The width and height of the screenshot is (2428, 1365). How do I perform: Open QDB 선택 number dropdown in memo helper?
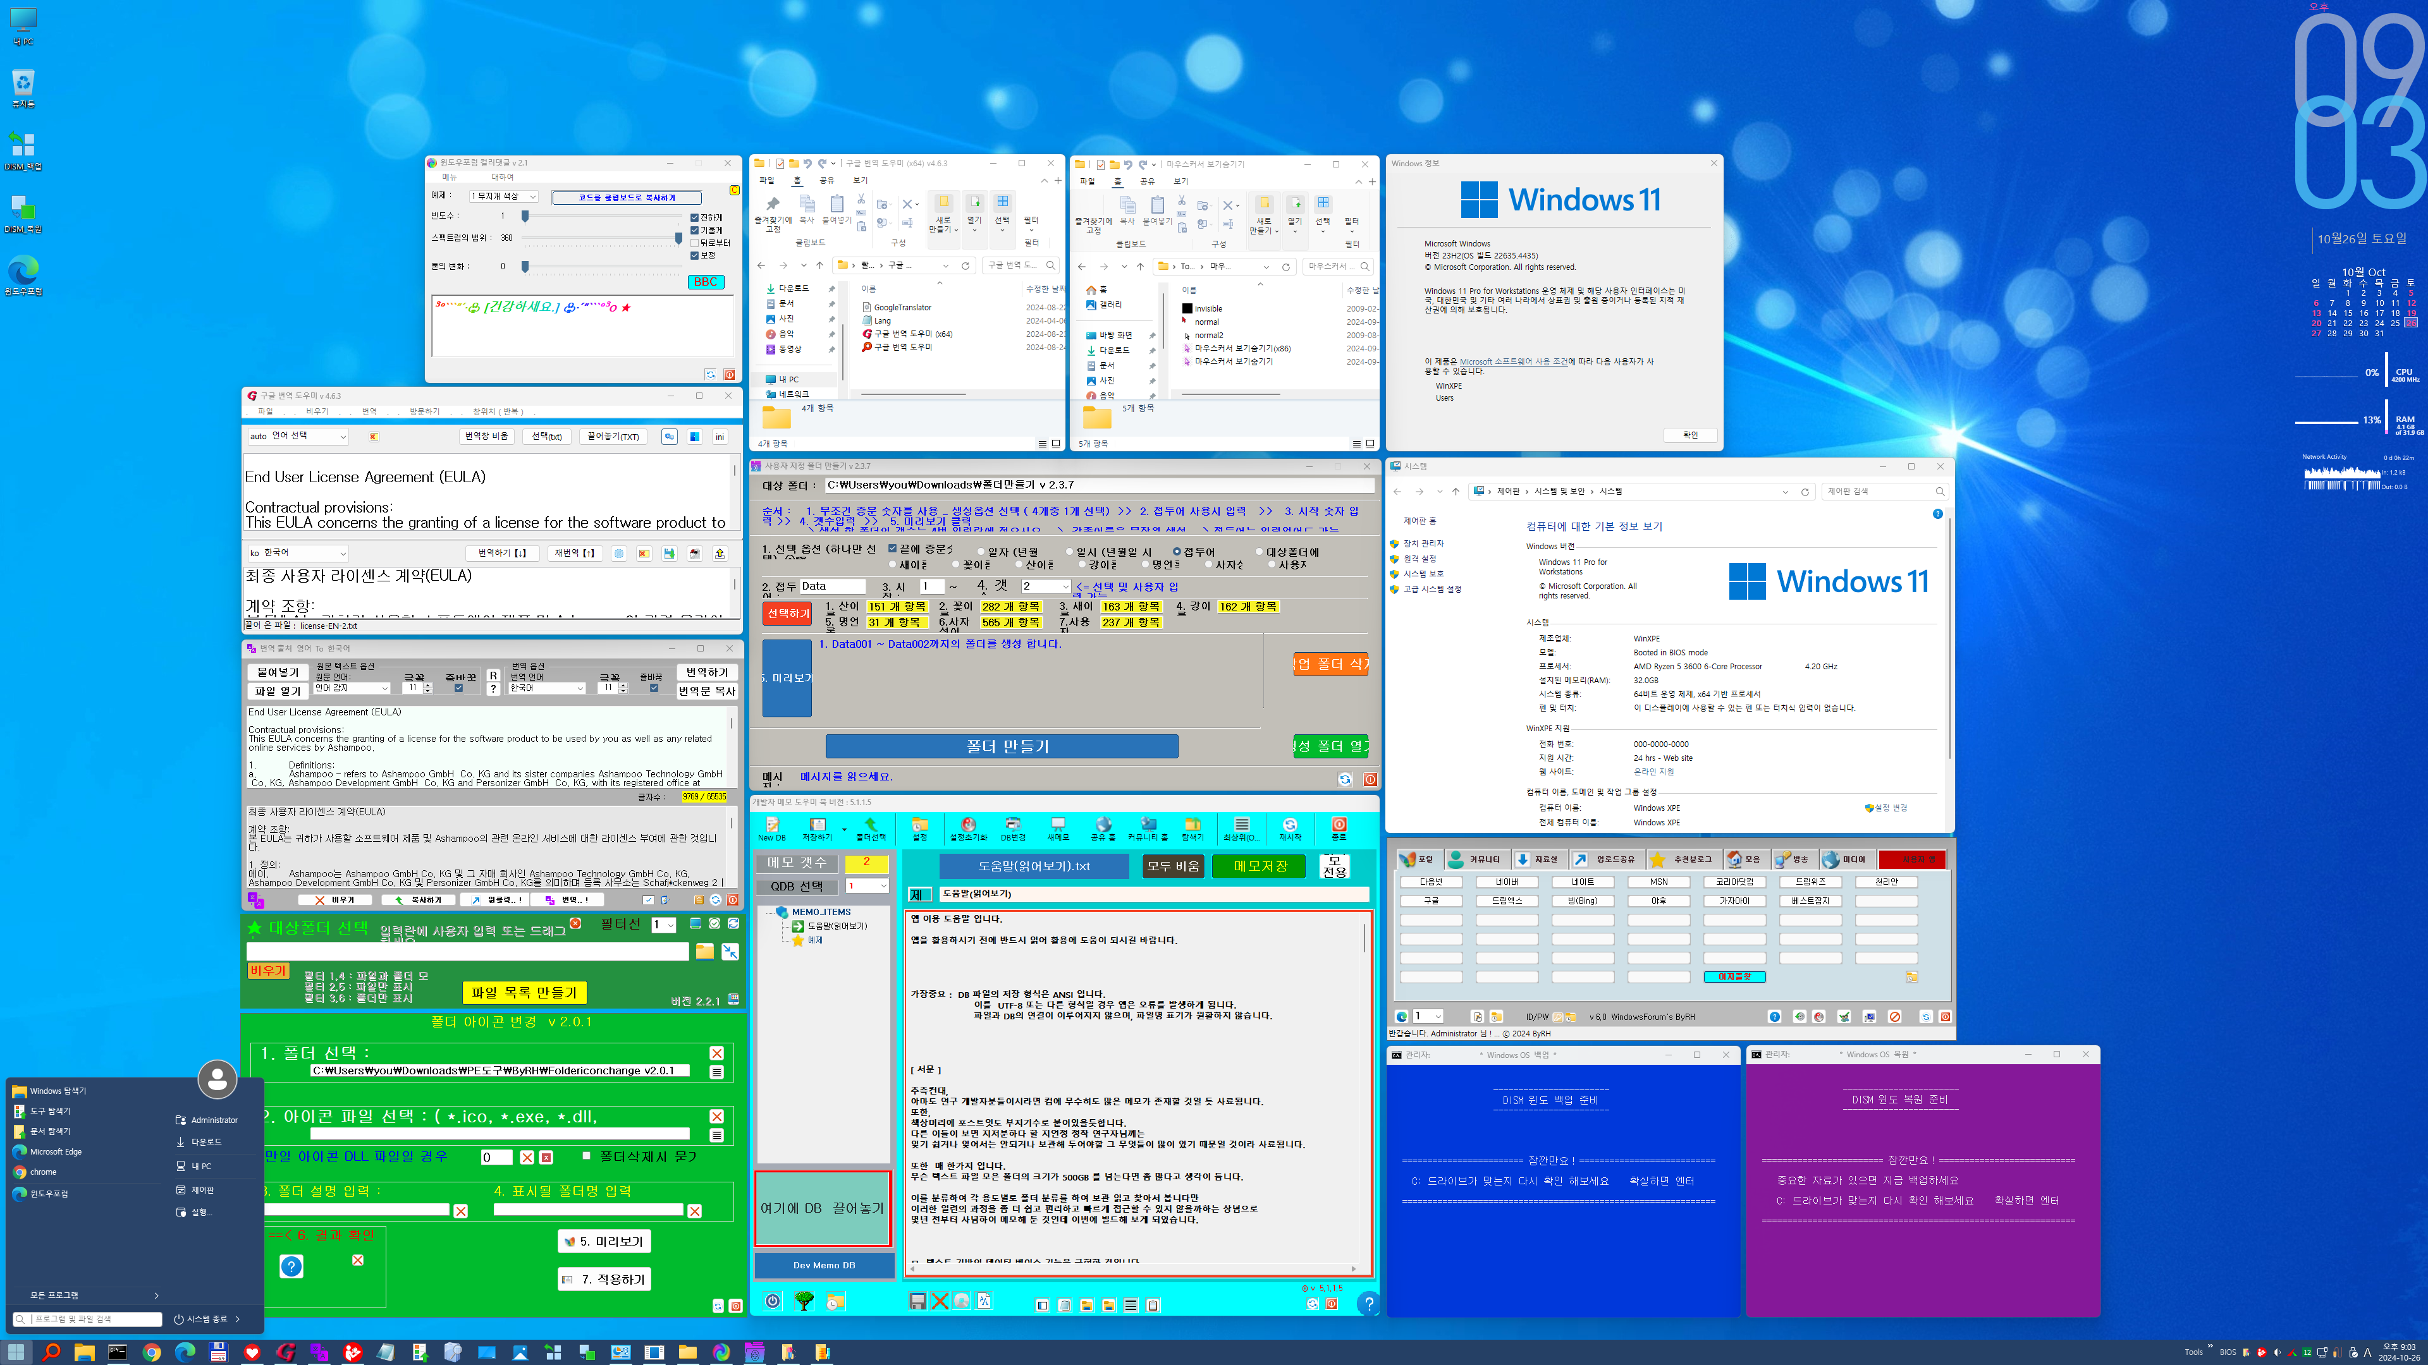click(x=867, y=885)
